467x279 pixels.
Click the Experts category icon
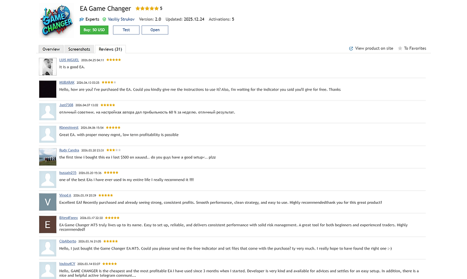click(x=81, y=20)
